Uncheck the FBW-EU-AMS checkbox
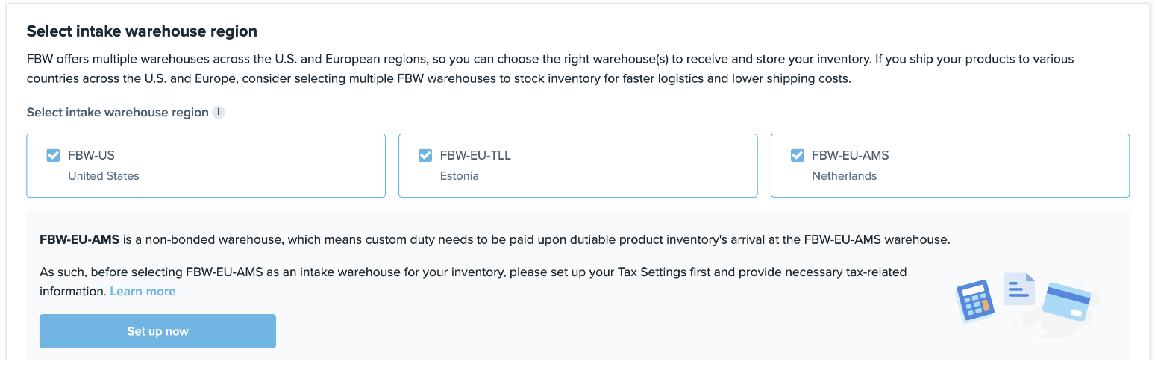The image size is (1155, 367). point(798,155)
